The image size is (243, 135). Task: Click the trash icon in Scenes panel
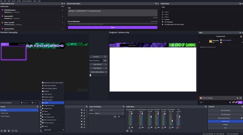point(5,131)
